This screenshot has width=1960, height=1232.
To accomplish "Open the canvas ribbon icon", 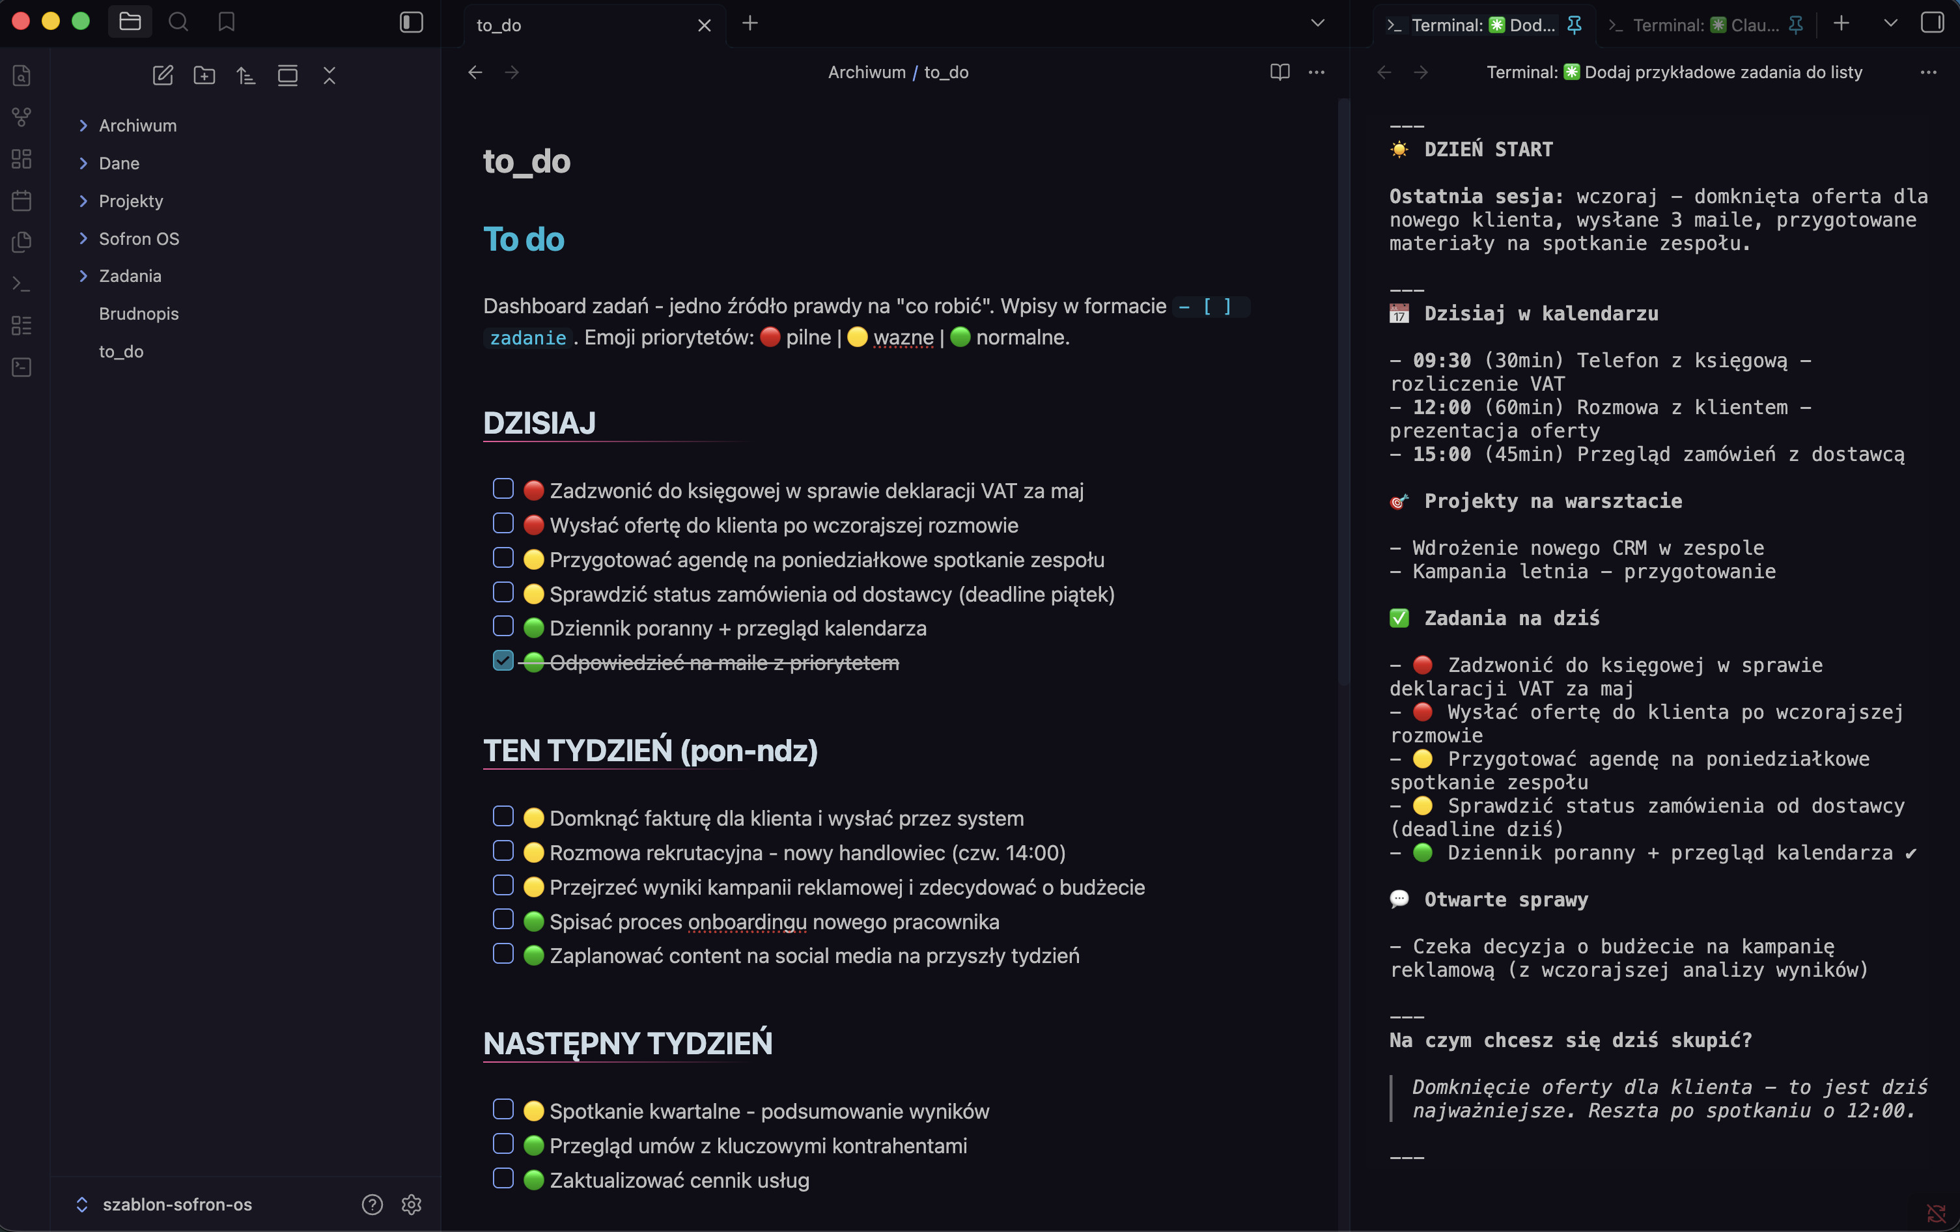I will click(22, 159).
